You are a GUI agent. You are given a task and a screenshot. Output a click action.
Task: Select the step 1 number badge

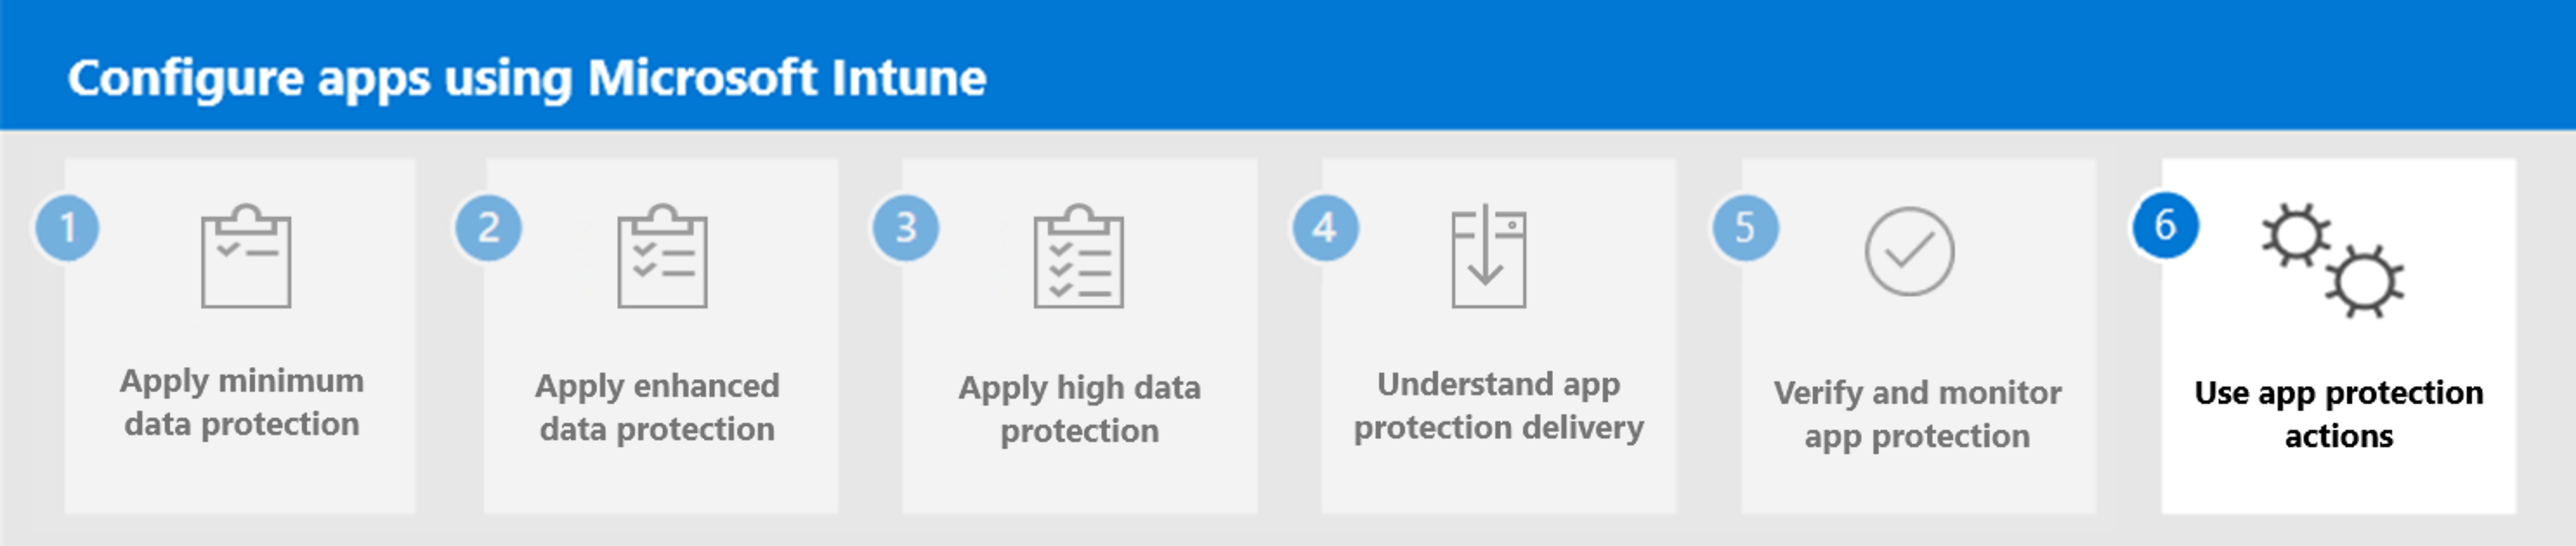click(x=68, y=228)
